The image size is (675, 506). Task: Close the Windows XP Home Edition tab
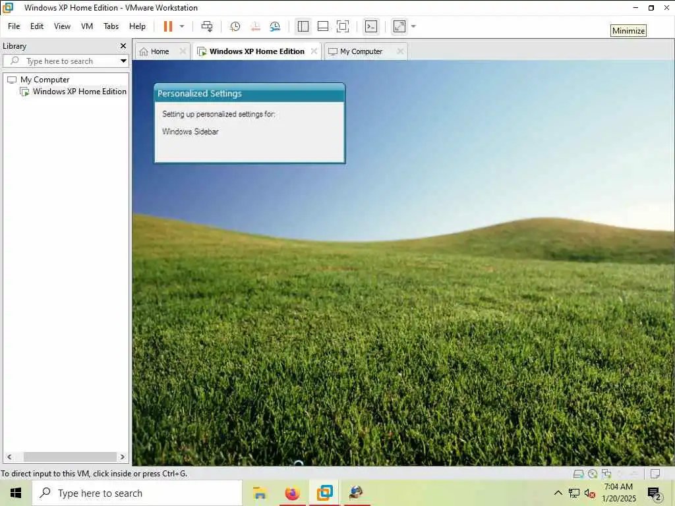314,51
